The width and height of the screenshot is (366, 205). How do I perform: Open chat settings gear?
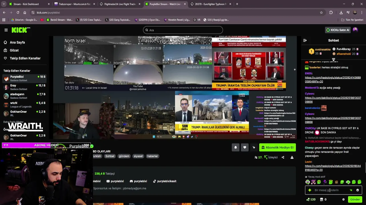[343, 200]
